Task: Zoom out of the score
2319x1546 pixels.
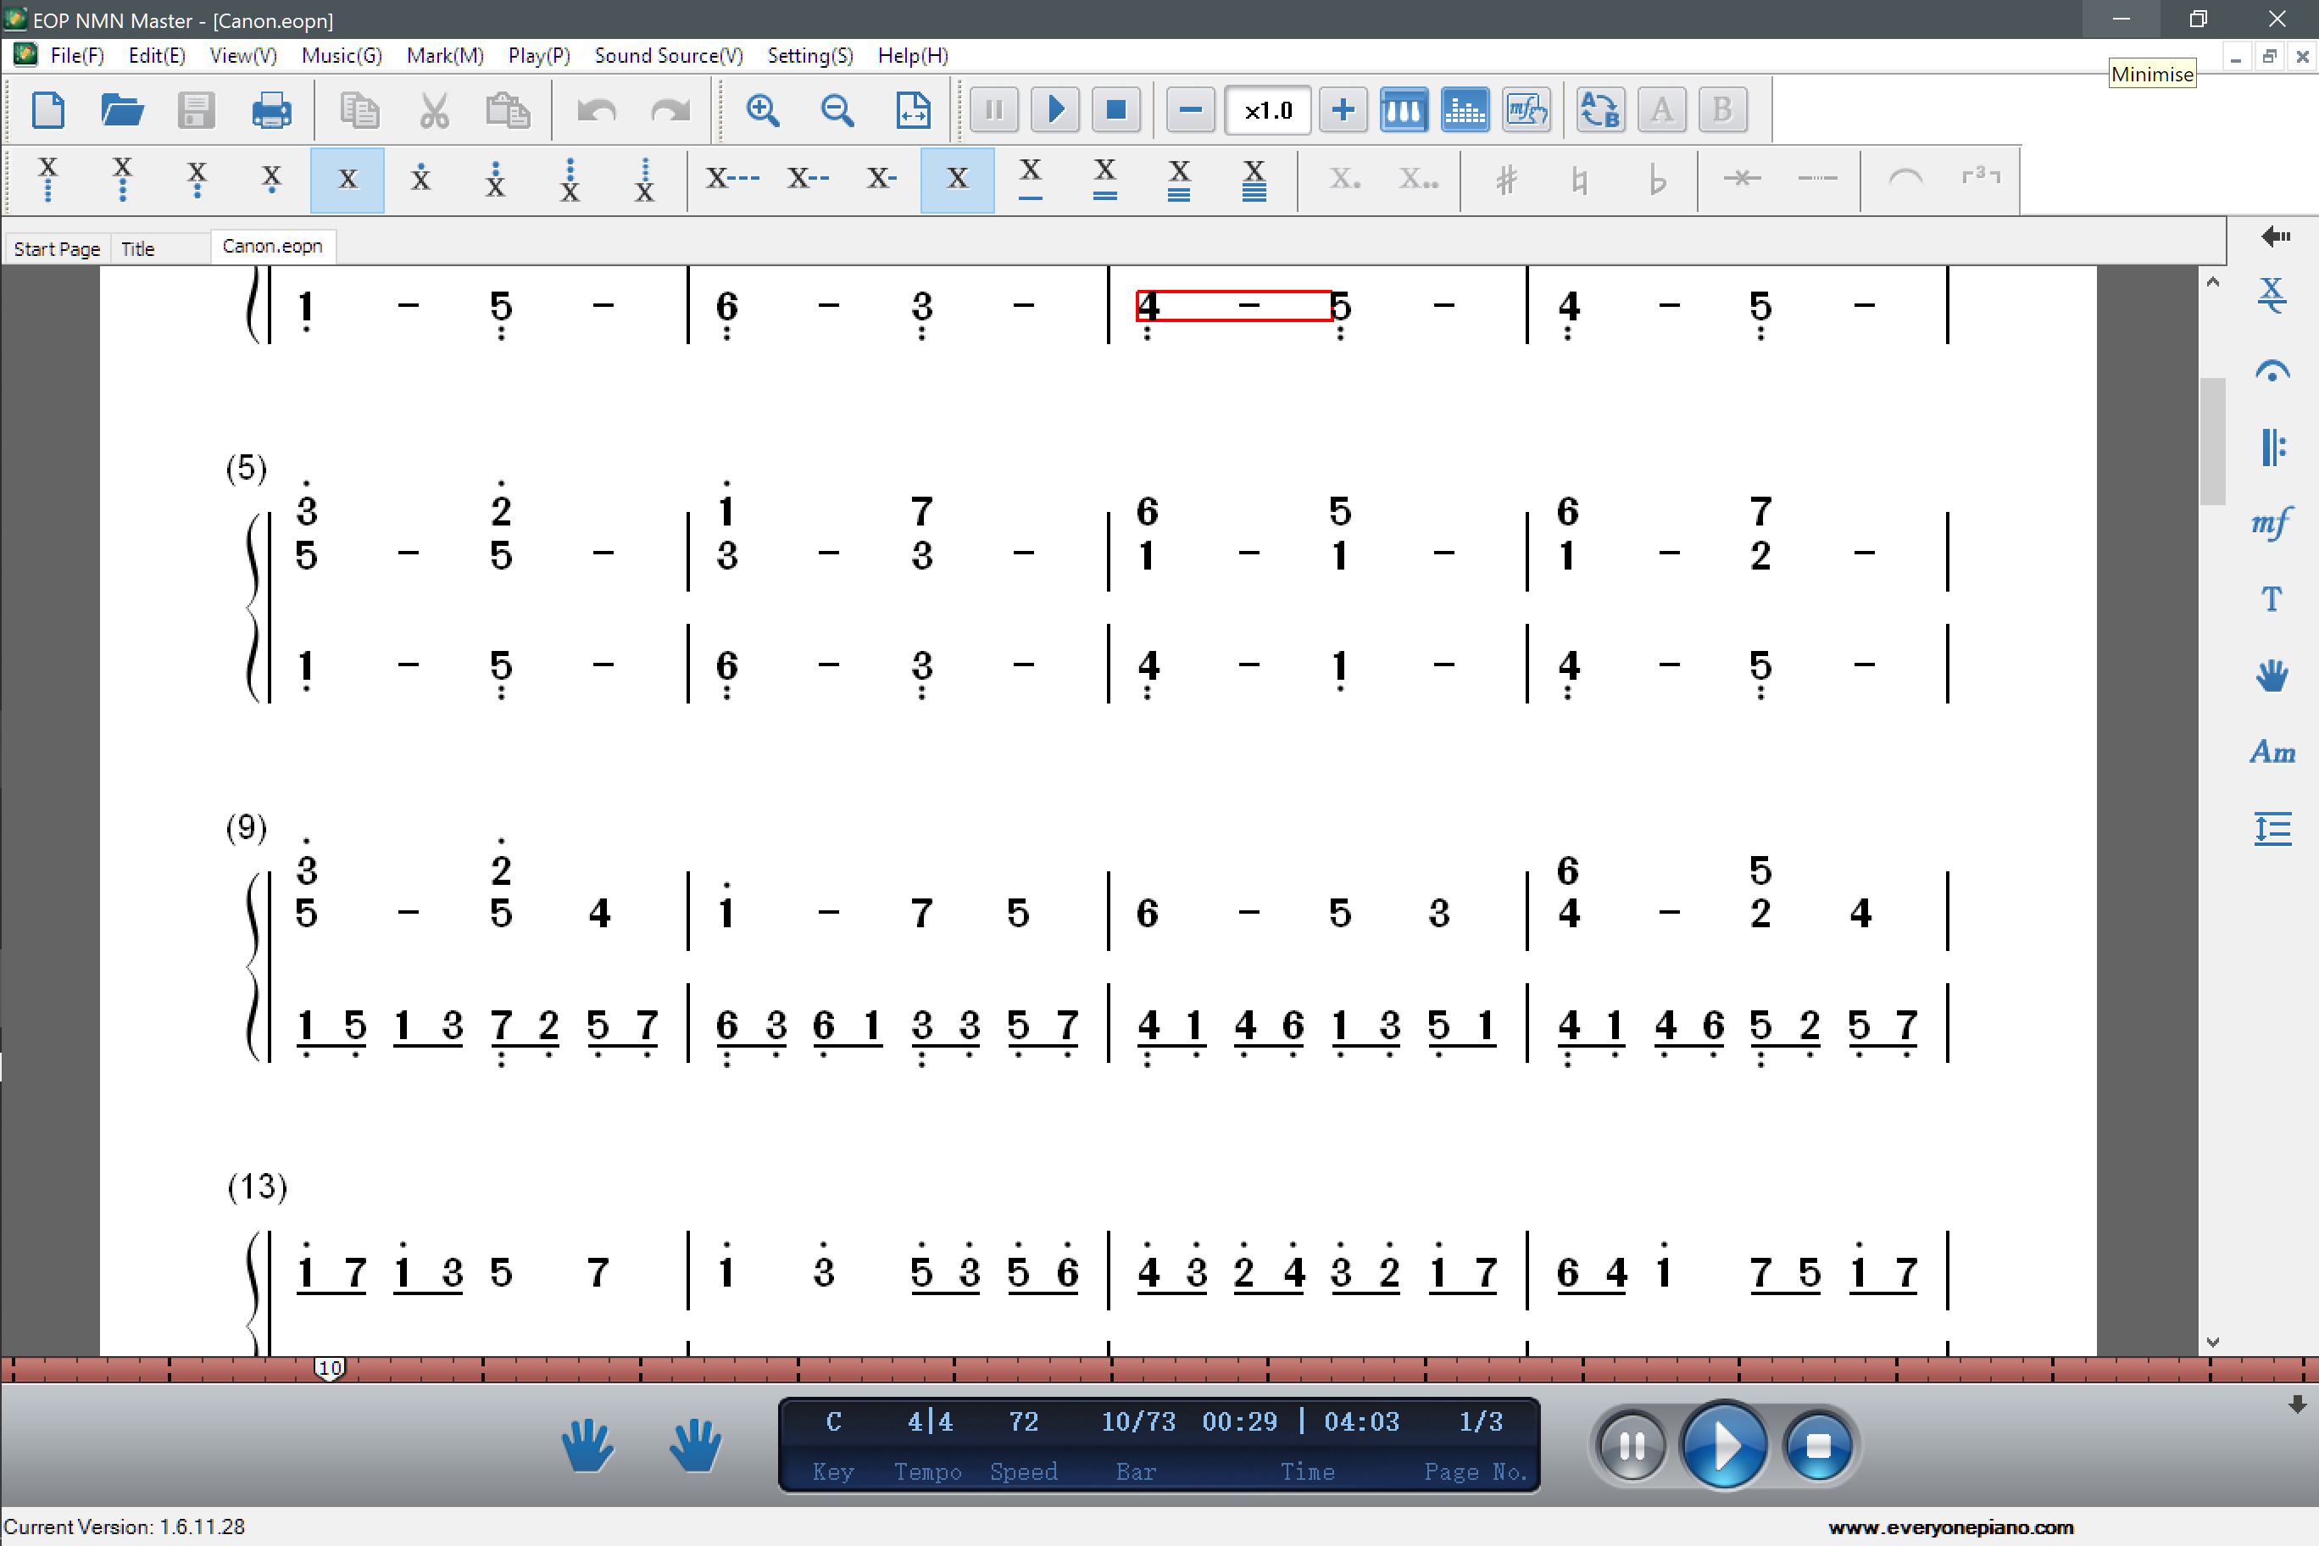Action: pyautogui.click(x=838, y=109)
